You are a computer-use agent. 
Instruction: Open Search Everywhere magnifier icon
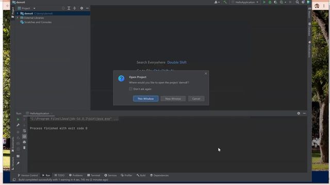pyautogui.click(x=297, y=2)
